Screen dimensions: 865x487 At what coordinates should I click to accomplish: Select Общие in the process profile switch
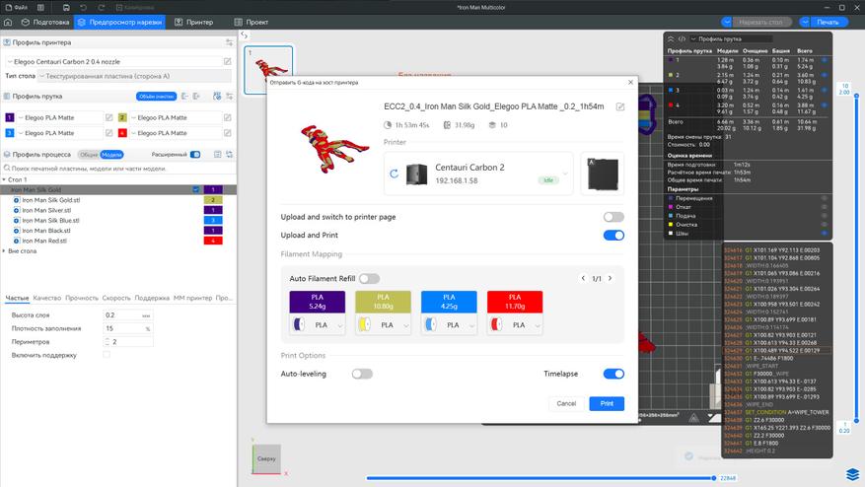89,155
